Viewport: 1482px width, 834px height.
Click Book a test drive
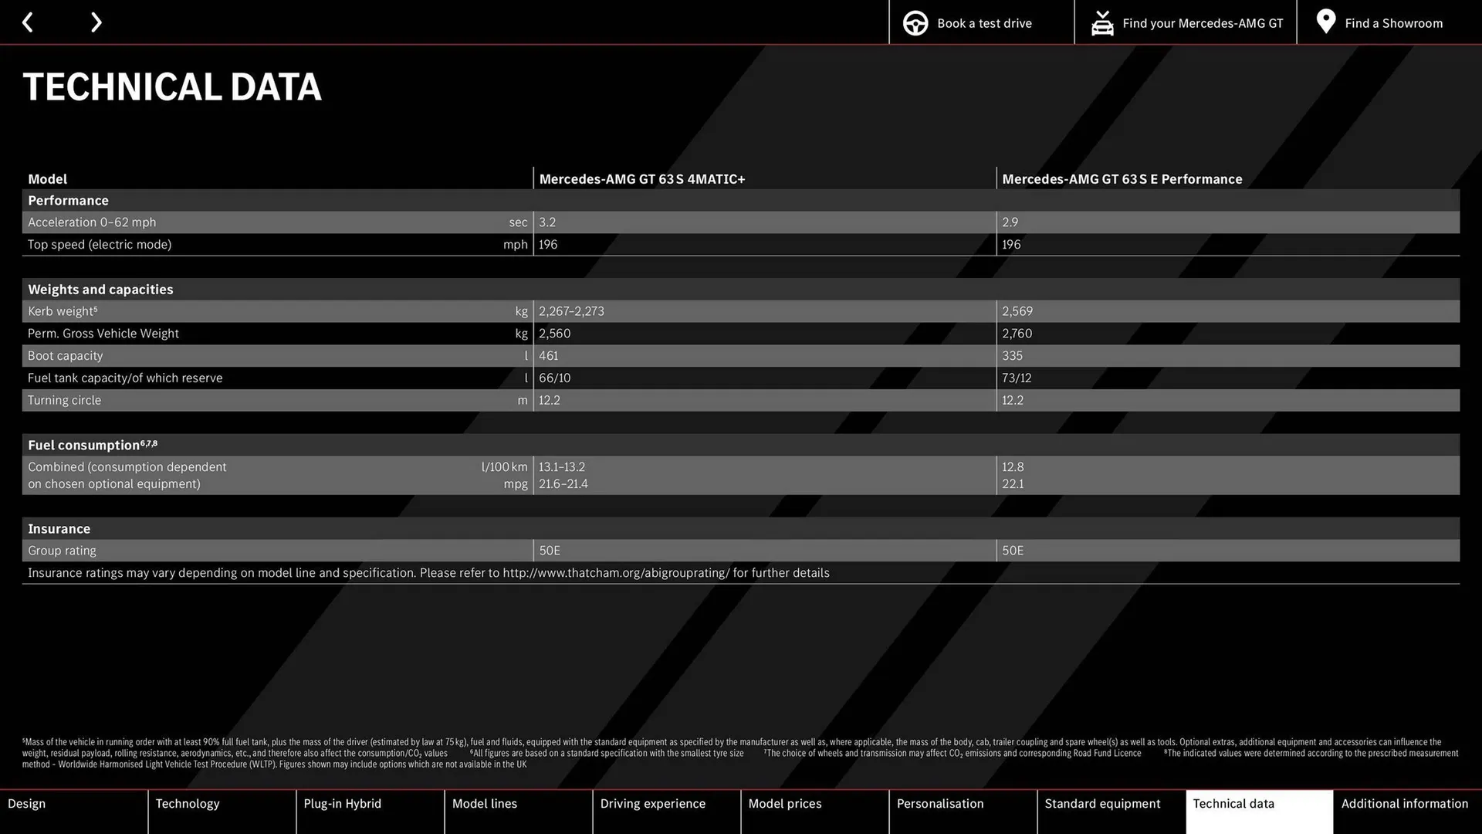983,22
